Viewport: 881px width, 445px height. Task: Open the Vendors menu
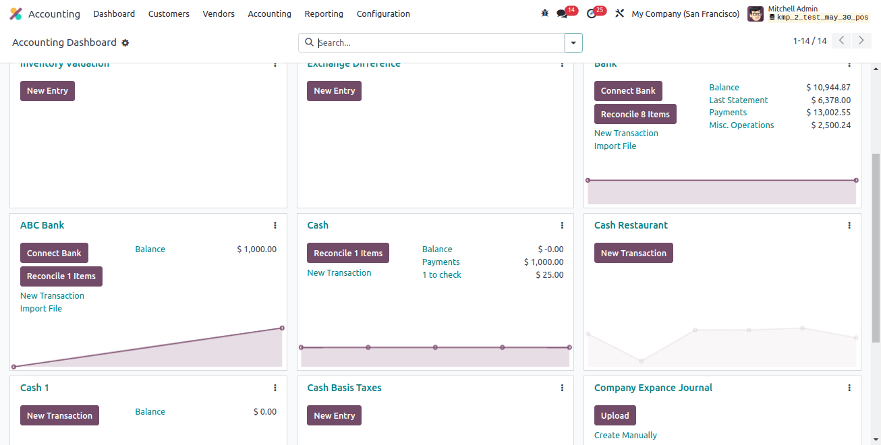(x=219, y=13)
